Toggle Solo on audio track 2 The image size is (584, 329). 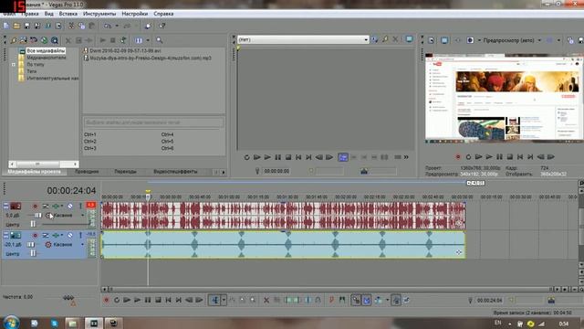(80, 236)
